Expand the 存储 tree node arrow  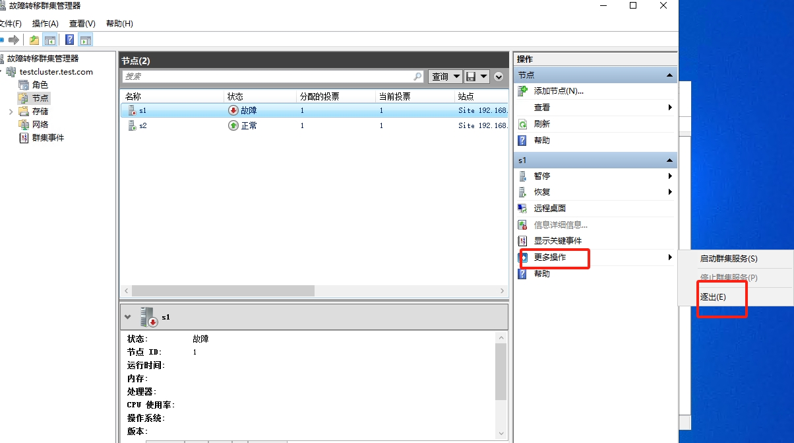(x=11, y=112)
